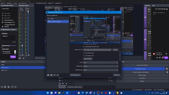Delete selected filter with trash icon
The width and height of the screenshot is (169, 95).
click(51, 75)
